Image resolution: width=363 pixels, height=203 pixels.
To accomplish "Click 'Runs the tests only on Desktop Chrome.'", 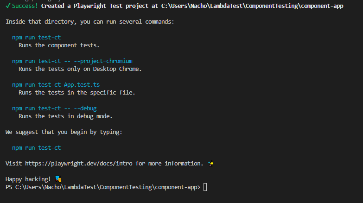I will click(x=80, y=69).
